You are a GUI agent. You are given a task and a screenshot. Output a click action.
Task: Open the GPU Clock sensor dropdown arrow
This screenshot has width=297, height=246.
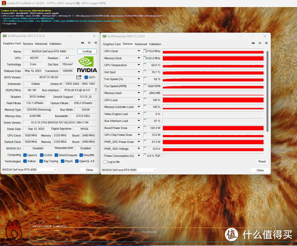point(139,51)
